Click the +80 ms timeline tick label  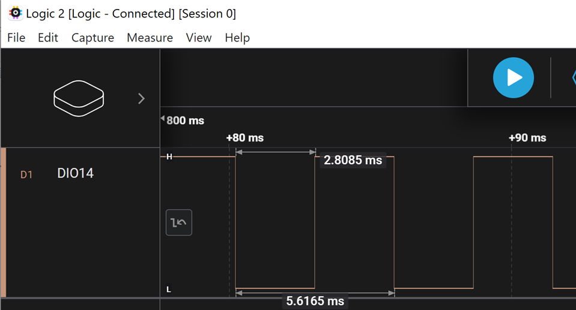tap(245, 138)
